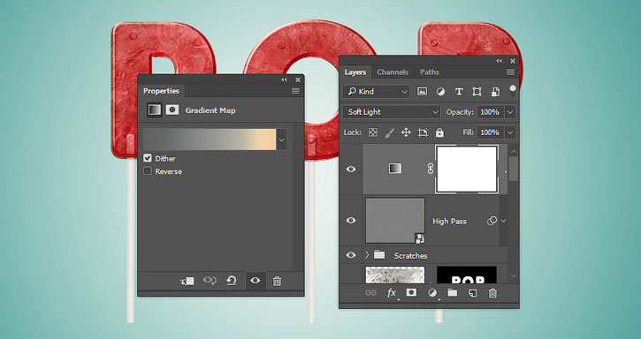The image size is (641, 339).
Task: Enable the Reverse checkbox
Action: pyautogui.click(x=148, y=170)
